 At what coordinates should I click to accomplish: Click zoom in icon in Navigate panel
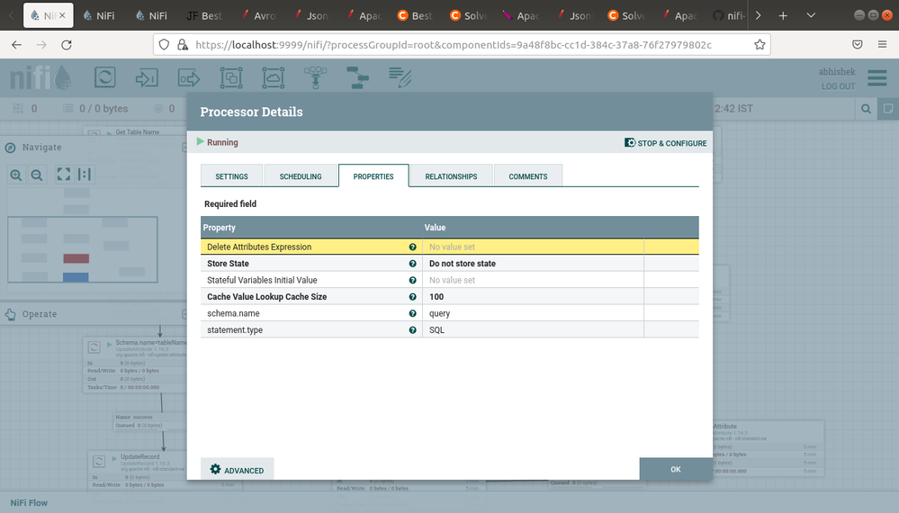click(x=16, y=175)
